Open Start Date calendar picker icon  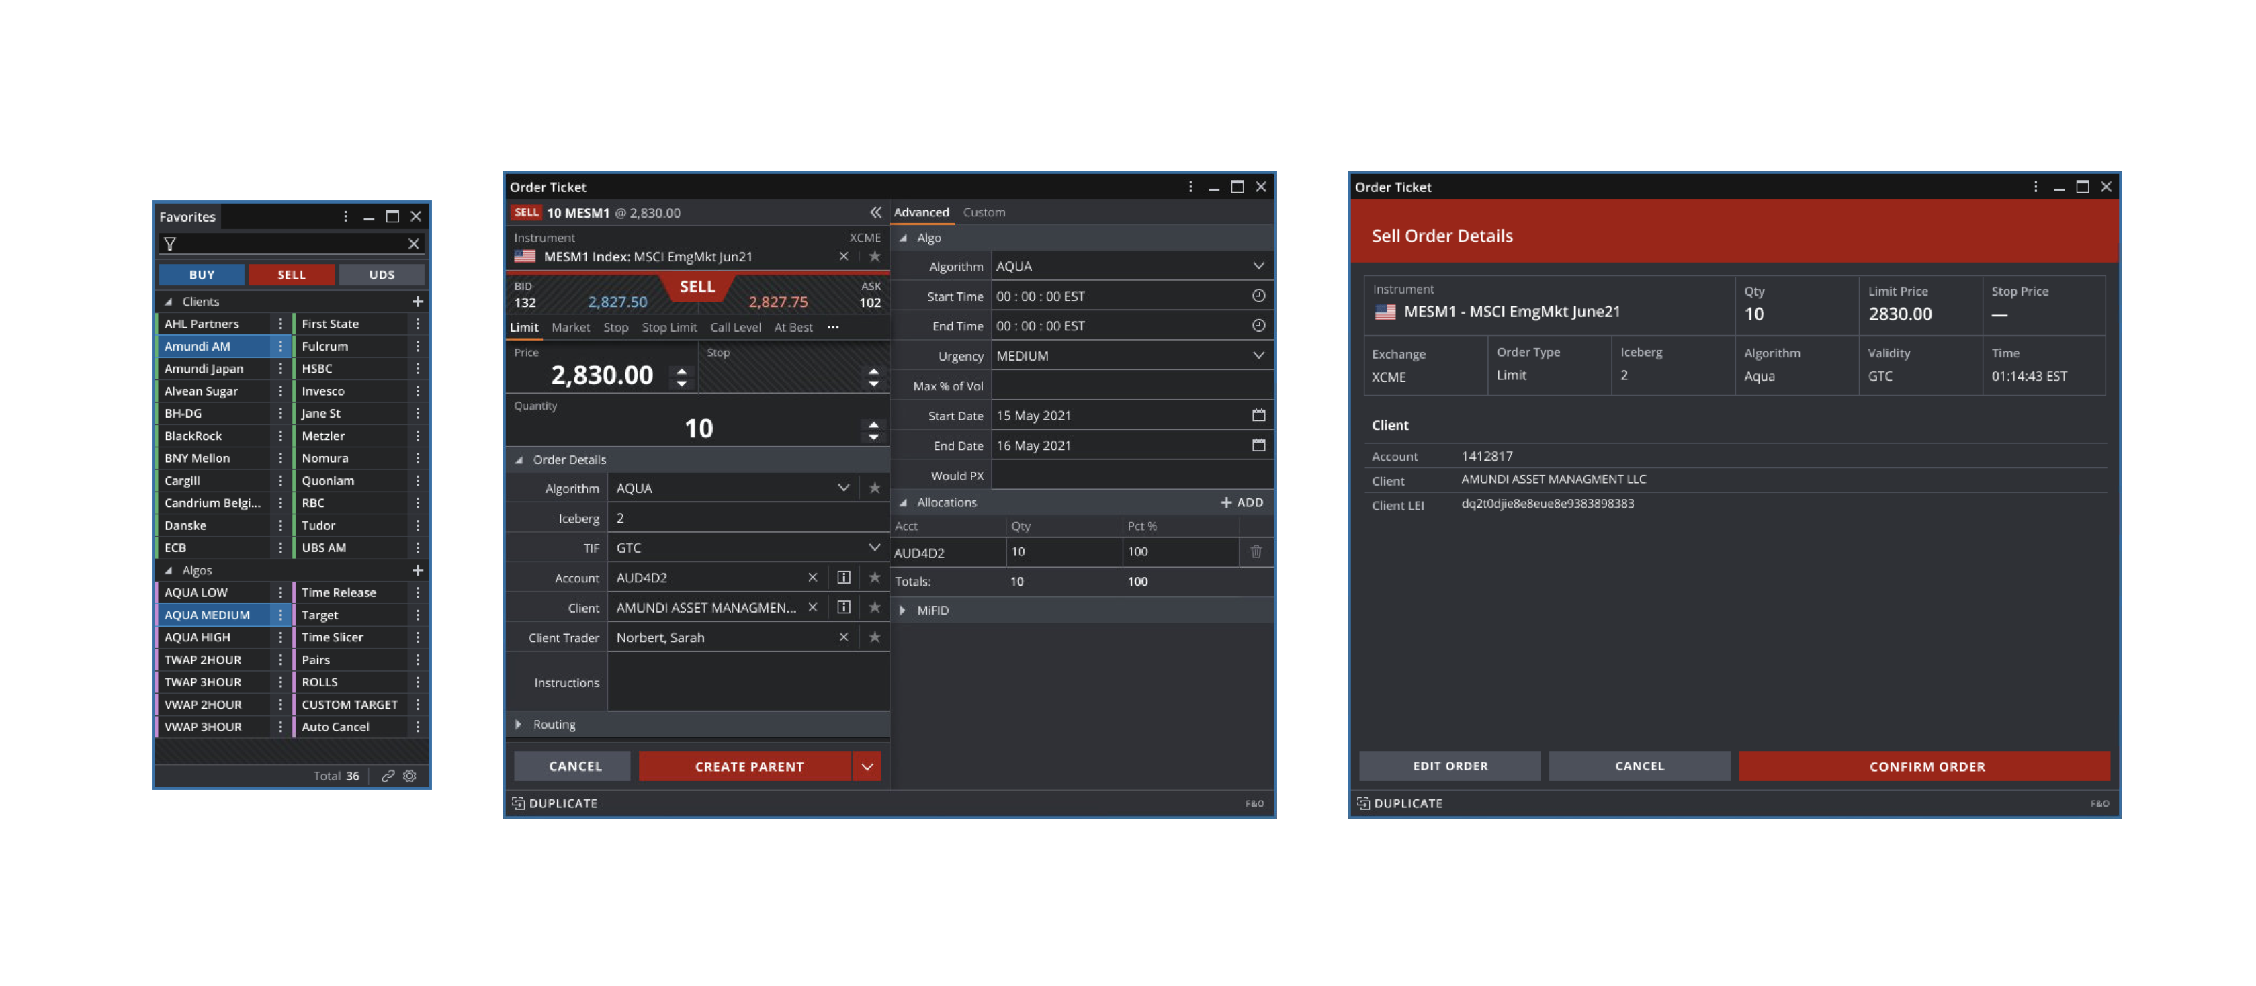(x=1258, y=415)
